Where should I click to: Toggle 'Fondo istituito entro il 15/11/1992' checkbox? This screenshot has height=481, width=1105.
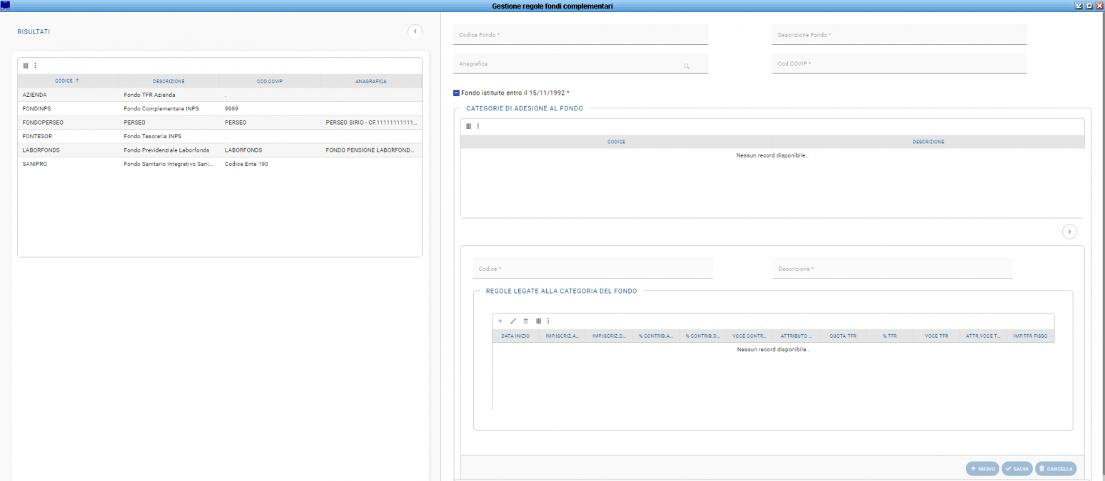(x=457, y=93)
